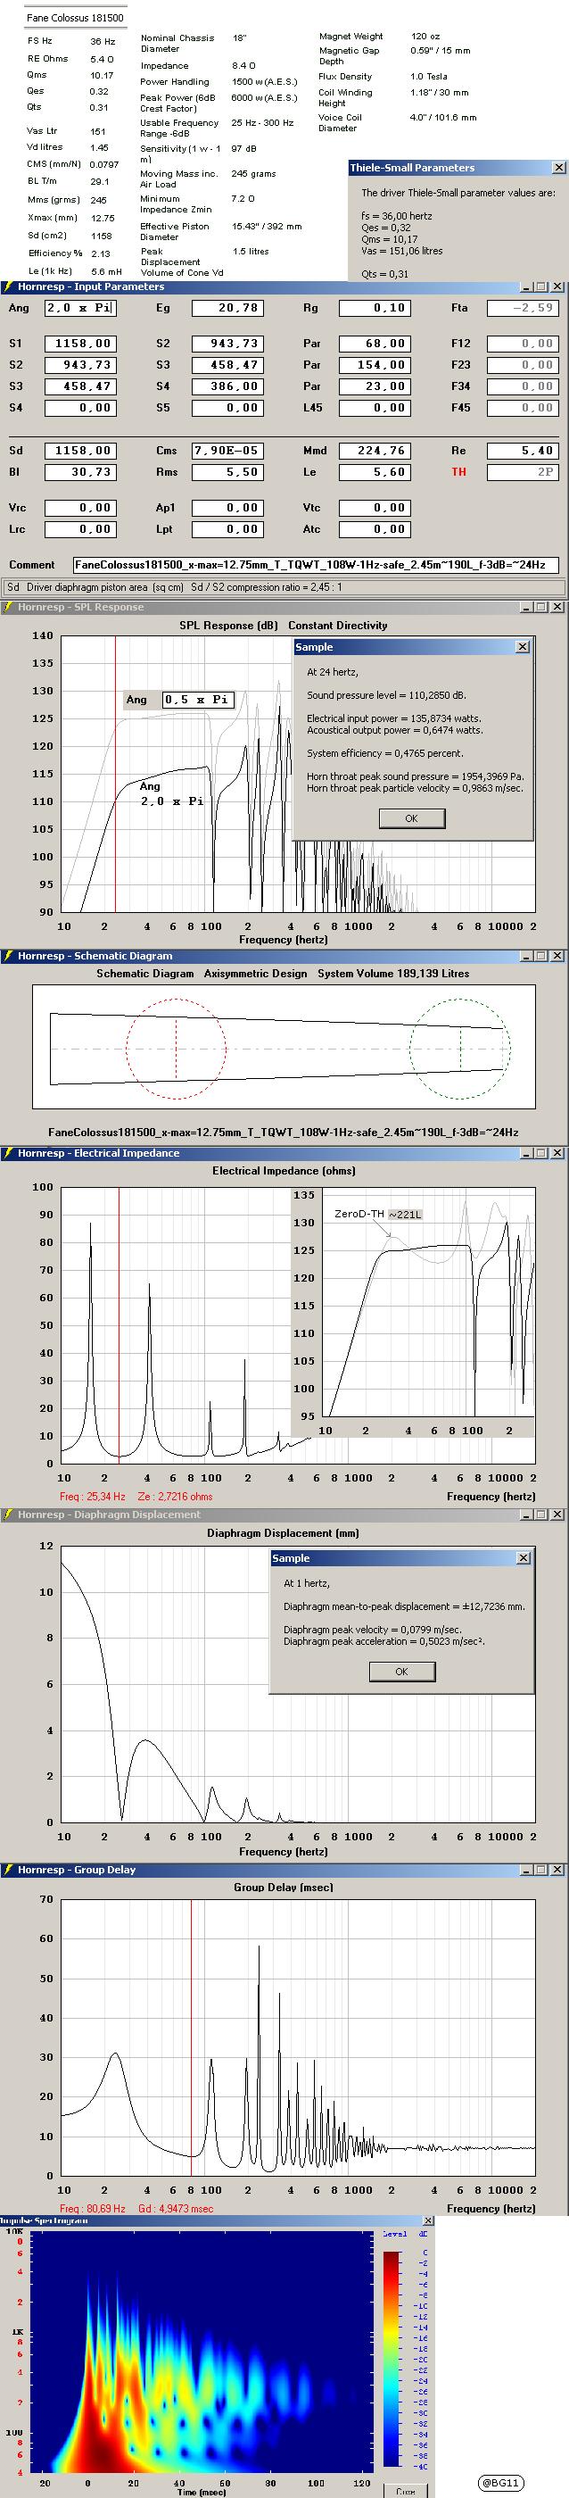Select the S1 area input field
This screenshot has width=569, height=2498.
pyautogui.click(x=80, y=344)
